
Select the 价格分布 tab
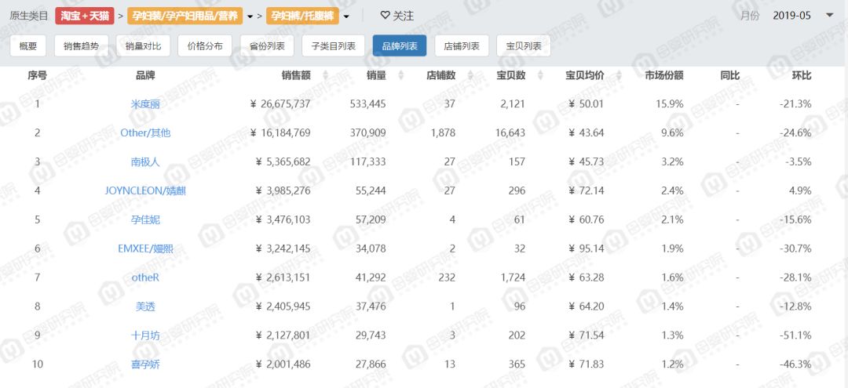(x=205, y=46)
